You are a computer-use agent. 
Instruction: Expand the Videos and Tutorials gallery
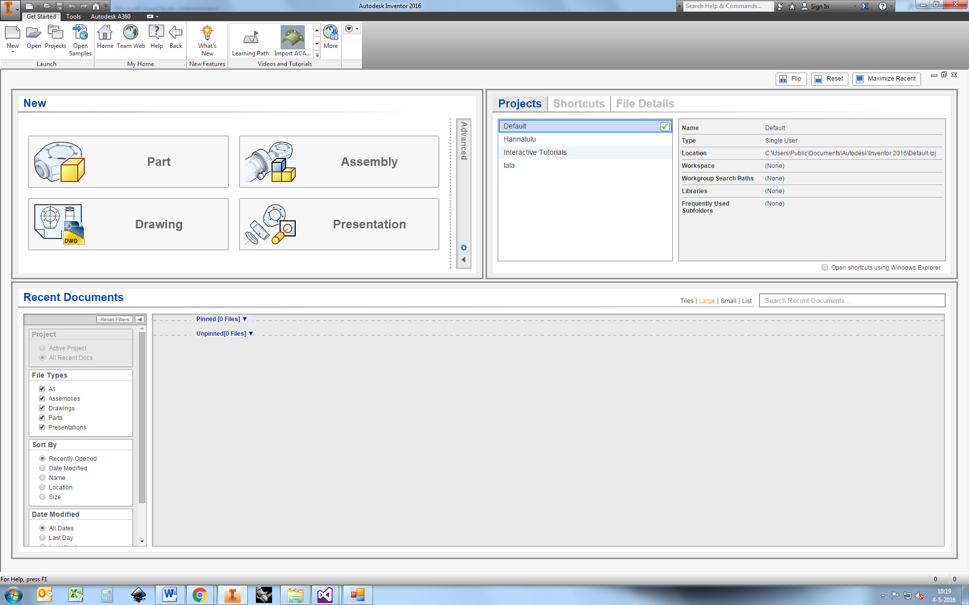pyautogui.click(x=317, y=55)
